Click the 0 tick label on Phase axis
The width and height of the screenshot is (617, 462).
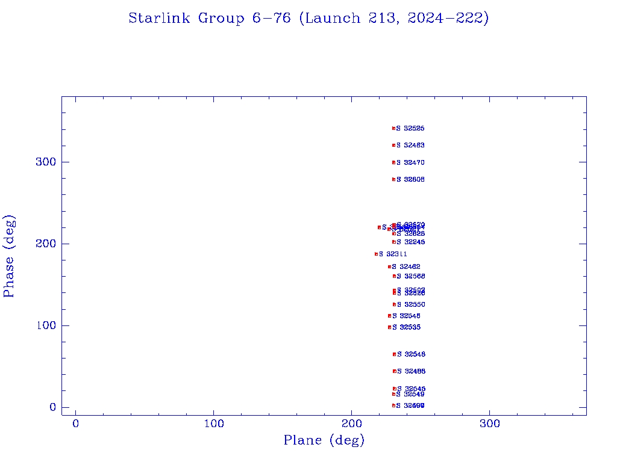(x=53, y=407)
